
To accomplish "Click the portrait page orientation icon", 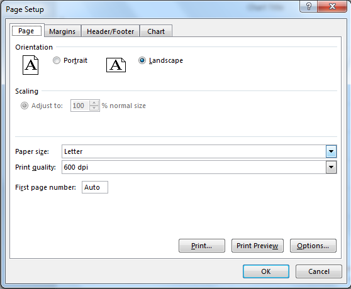I will [30, 65].
